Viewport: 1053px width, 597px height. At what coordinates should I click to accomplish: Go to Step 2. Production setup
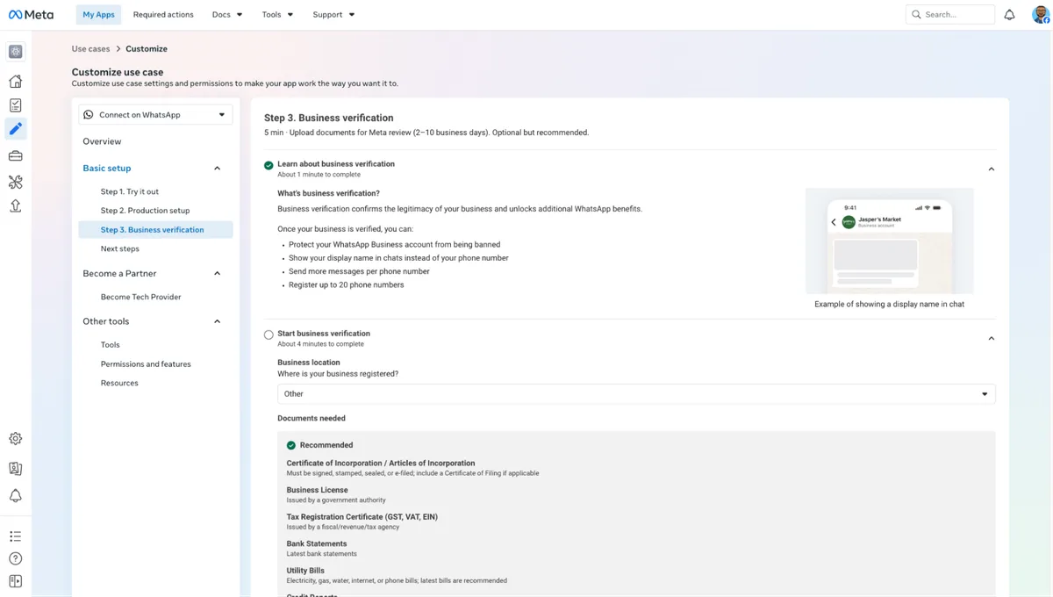click(145, 211)
